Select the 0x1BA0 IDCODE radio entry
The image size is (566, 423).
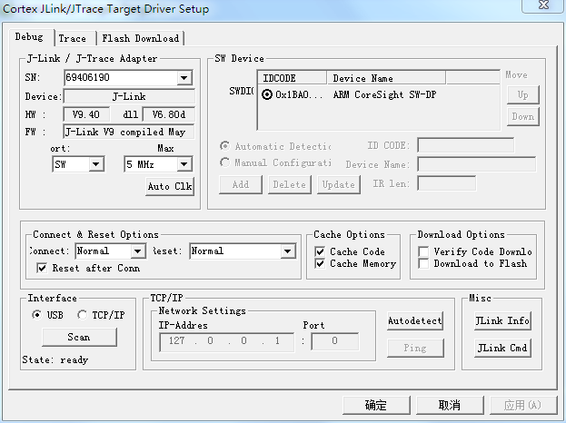click(267, 94)
